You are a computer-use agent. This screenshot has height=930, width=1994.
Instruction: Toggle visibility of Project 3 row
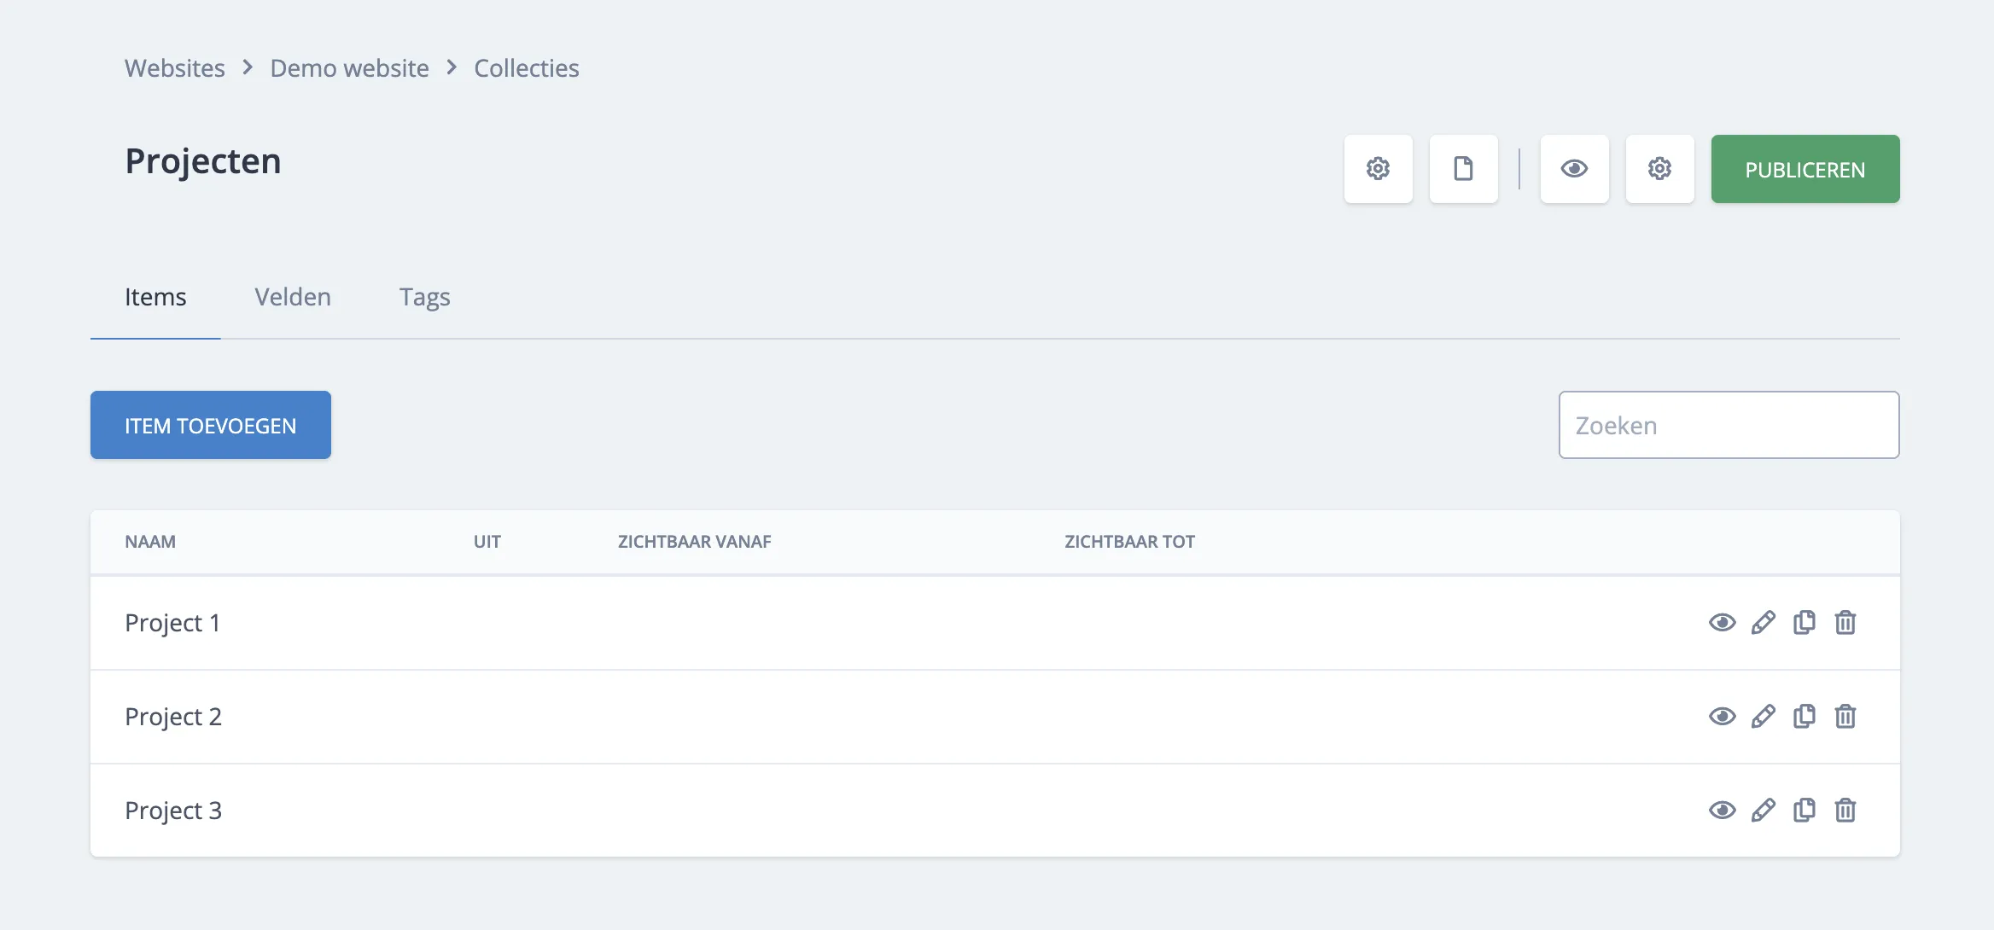click(1722, 811)
